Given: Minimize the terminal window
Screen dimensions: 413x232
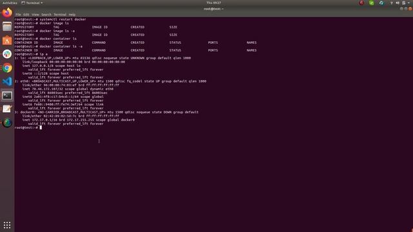Looking at the screenshot, I should click(401, 8).
